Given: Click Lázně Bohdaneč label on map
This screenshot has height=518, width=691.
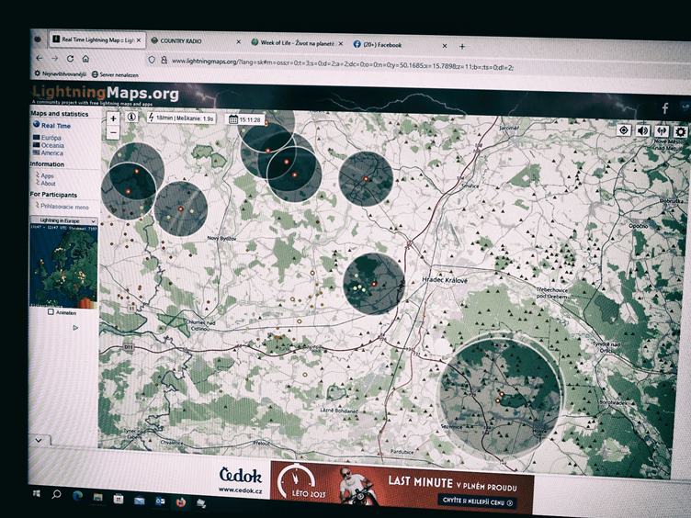Looking at the screenshot, I should coord(339,411).
